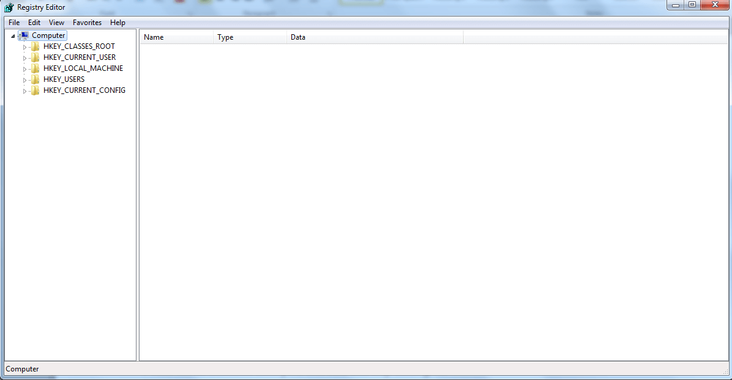Image resolution: width=732 pixels, height=380 pixels.
Task: Select the Computer label in tree
Action: pyautogui.click(x=48, y=35)
